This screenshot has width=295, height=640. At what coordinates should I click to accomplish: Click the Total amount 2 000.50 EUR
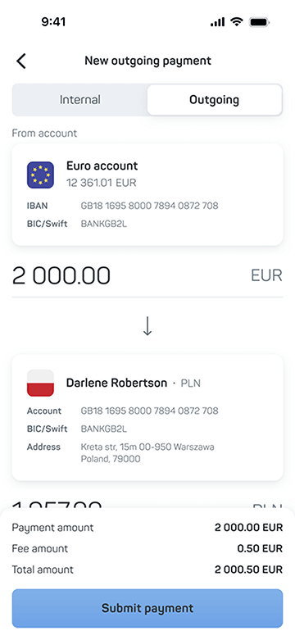coord(248,570)
